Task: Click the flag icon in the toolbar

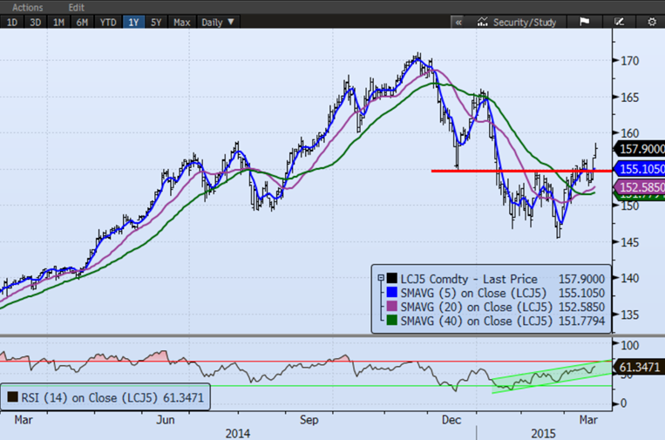Action: pos(585,22)
